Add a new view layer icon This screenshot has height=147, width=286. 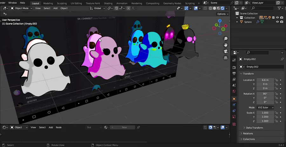(278, 3)
